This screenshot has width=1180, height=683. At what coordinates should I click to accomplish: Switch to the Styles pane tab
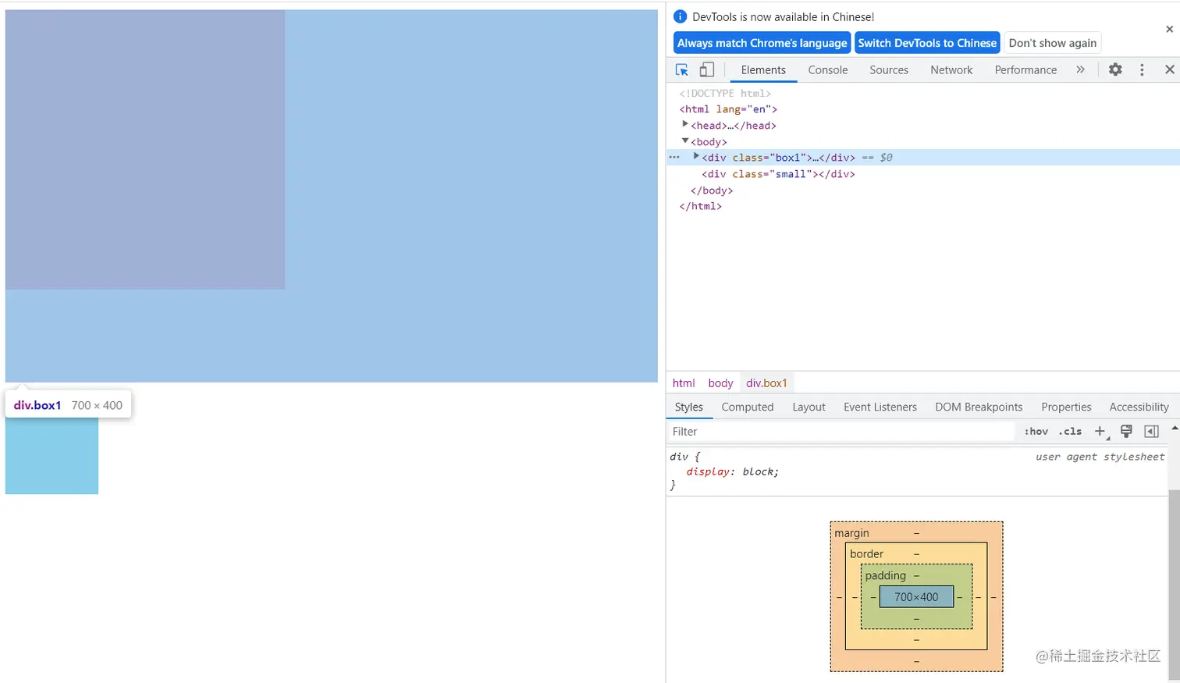click(x=689, y=407)
